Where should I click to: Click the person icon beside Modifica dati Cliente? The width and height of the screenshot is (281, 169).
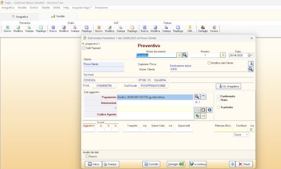click(x=251, y=63)
